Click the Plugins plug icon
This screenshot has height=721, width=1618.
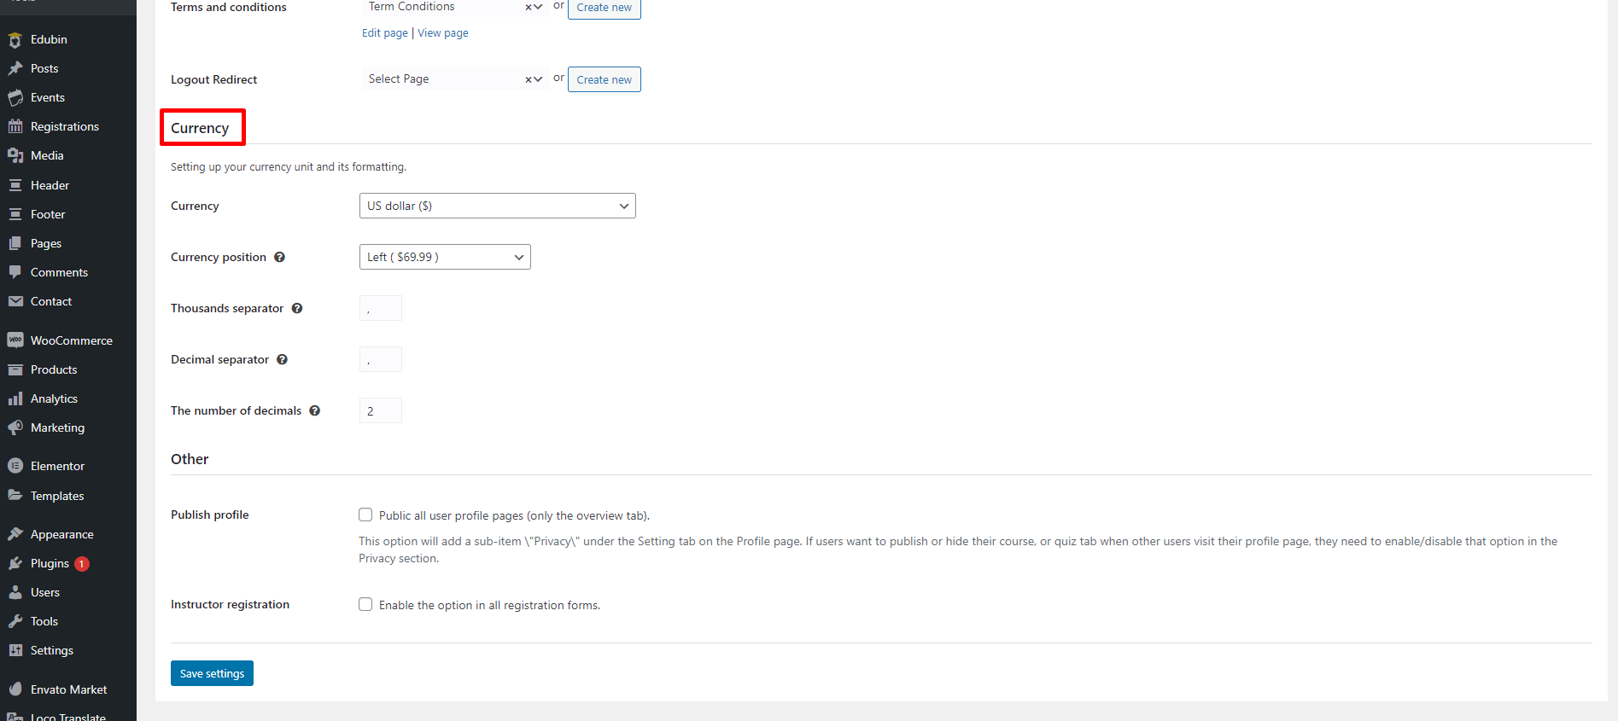(15, 563)
